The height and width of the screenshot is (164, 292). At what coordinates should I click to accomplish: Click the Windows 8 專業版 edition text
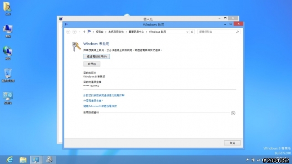pos(94,77)
